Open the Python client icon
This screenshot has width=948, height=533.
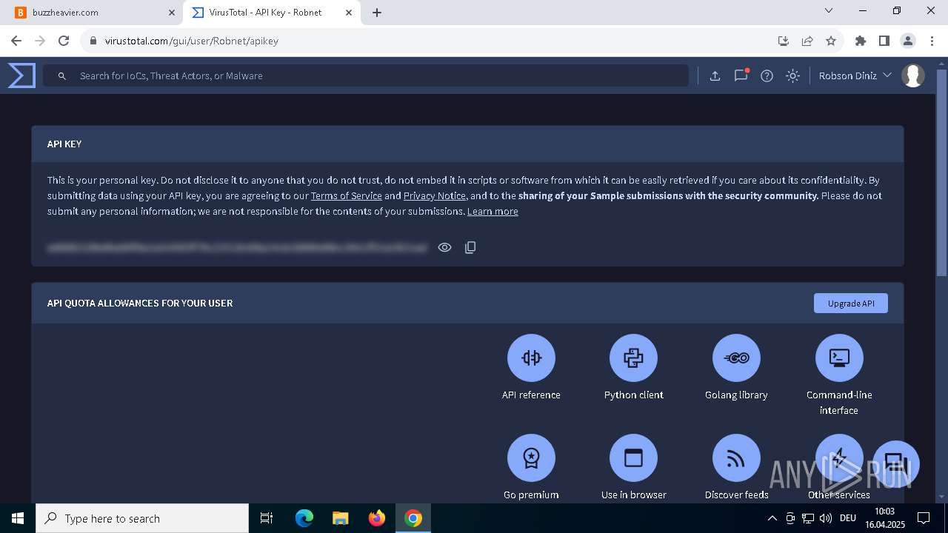click(x=633, y=358)
